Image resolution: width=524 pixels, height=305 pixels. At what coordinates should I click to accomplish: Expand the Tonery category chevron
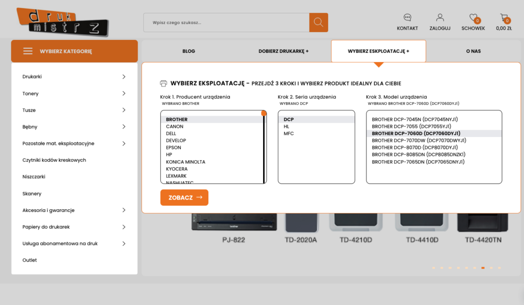(x=124, y=93)
